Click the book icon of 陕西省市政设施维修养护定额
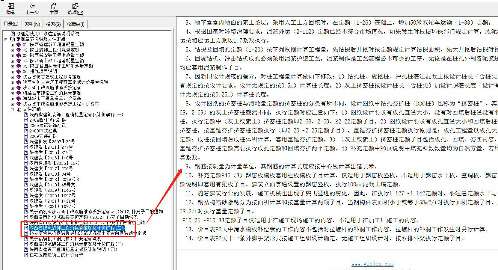Image resolution: width=498 pixels, height=270 pixels. 19,88
